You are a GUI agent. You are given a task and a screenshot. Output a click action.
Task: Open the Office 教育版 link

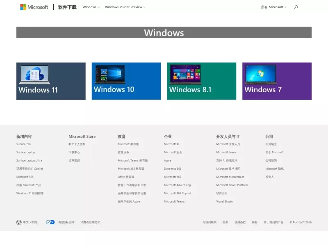[126, 177]
